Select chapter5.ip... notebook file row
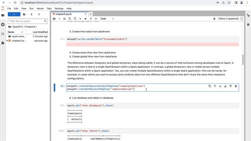The width and height of the screenshot is (251, 141). click(28, 41)
